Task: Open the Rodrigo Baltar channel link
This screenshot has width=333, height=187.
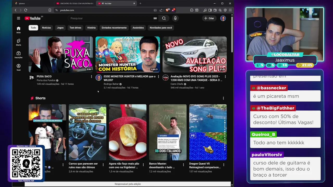Action: [111, 84]
